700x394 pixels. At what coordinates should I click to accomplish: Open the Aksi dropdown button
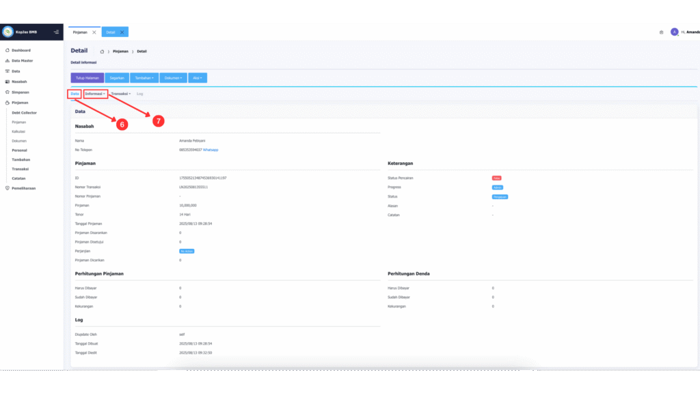[198, 78]
